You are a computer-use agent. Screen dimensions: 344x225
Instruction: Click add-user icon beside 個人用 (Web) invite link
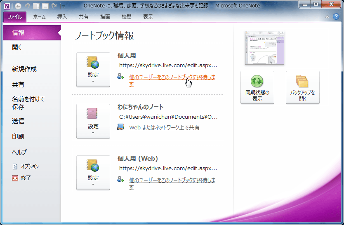coord(120,179)
